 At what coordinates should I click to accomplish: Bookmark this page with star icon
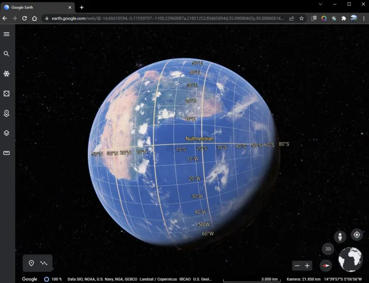tap(302, 18)
